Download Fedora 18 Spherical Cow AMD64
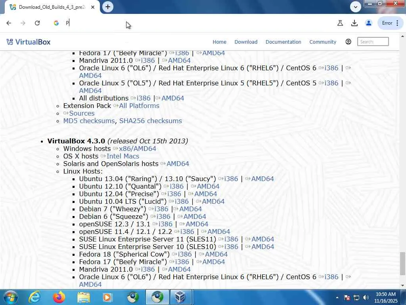The height and width of the screenshot is (305, 406). (x=216, y=254)
